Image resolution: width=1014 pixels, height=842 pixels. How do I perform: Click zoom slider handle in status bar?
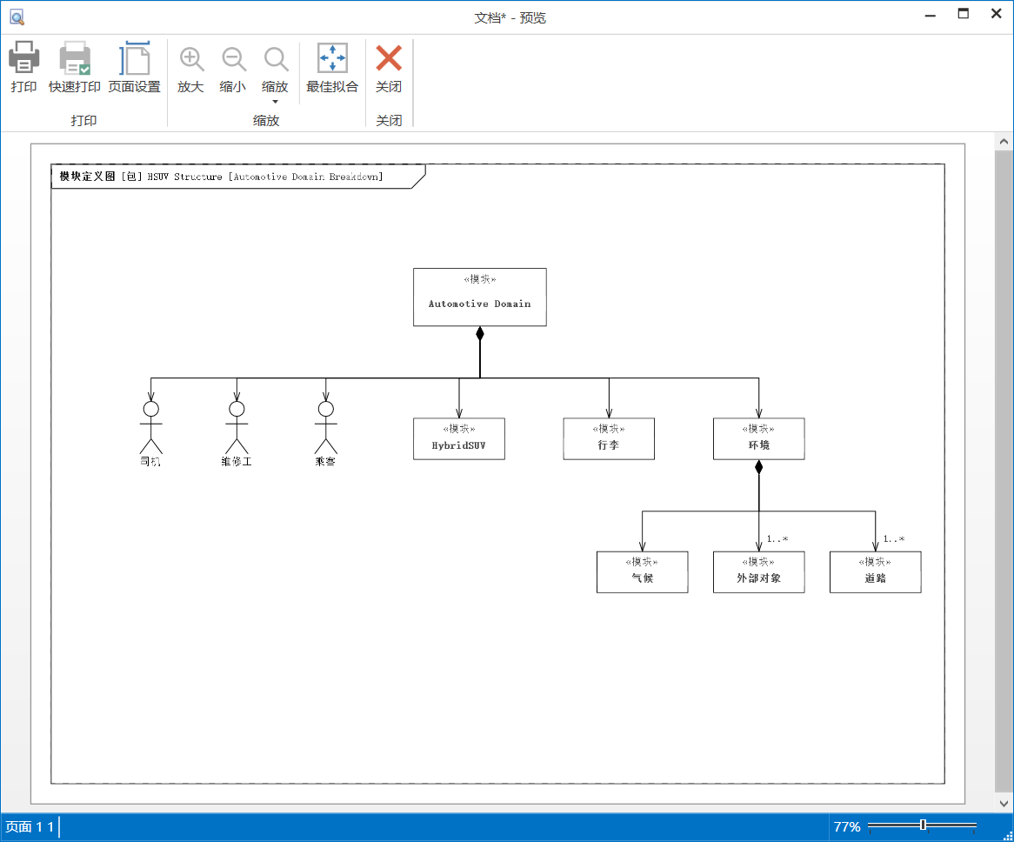coord(923,825)
